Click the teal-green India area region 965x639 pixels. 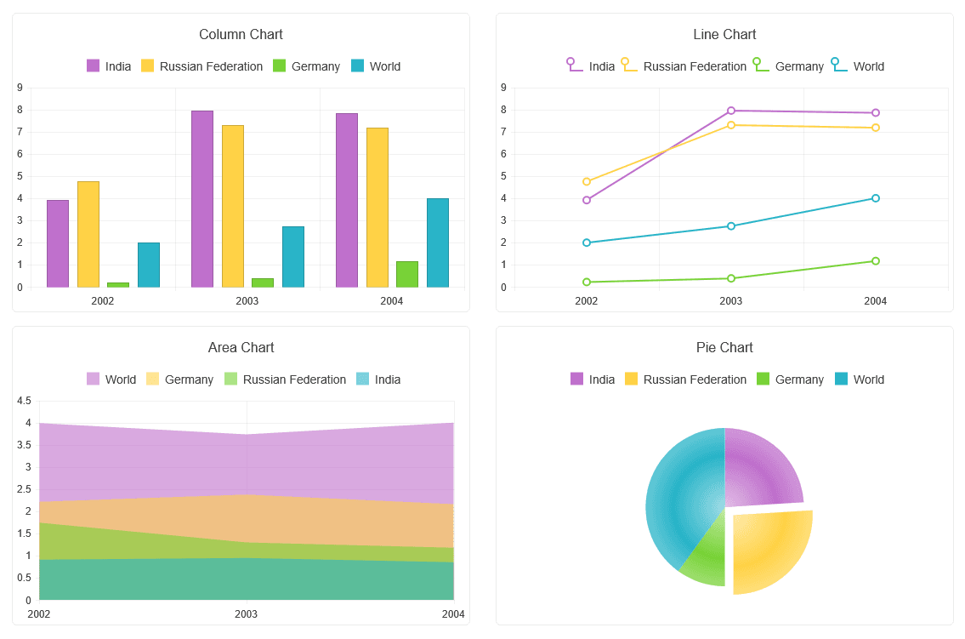click(247, 580)
